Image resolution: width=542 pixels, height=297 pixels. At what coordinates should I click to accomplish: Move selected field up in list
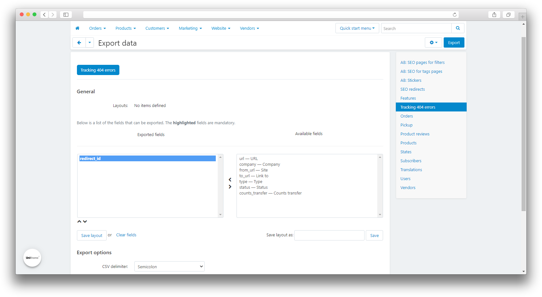click(x=79, y=222)
